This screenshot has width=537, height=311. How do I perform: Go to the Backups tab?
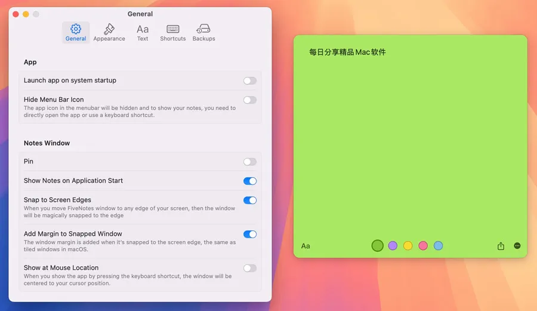(203, 32)
